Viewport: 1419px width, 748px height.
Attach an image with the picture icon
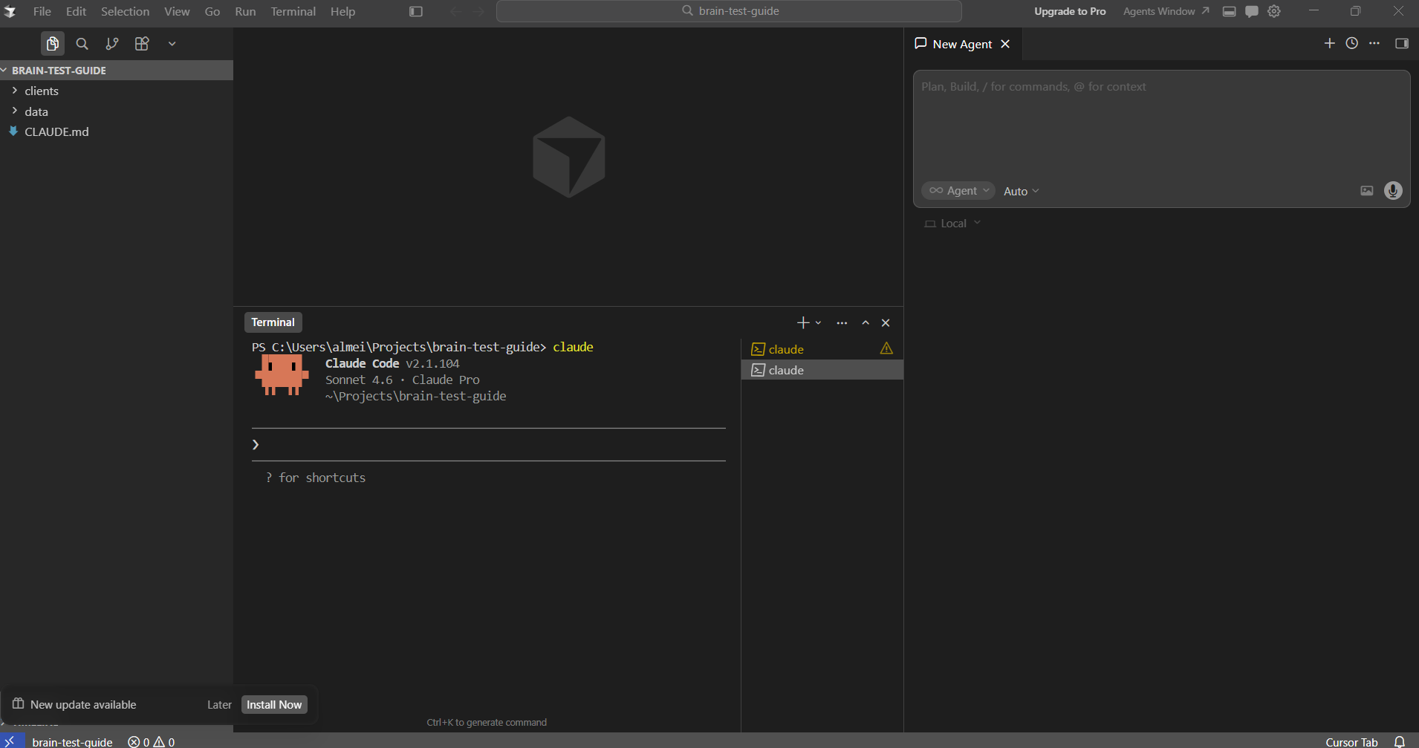1367,191
